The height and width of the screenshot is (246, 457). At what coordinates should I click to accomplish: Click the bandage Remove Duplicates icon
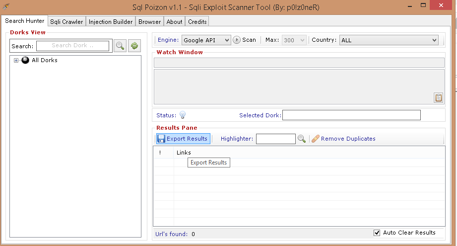pos(316,139)
